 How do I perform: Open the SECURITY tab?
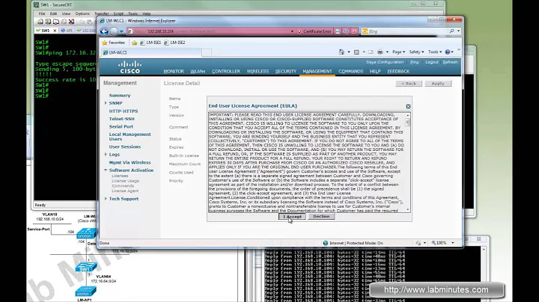285,71
